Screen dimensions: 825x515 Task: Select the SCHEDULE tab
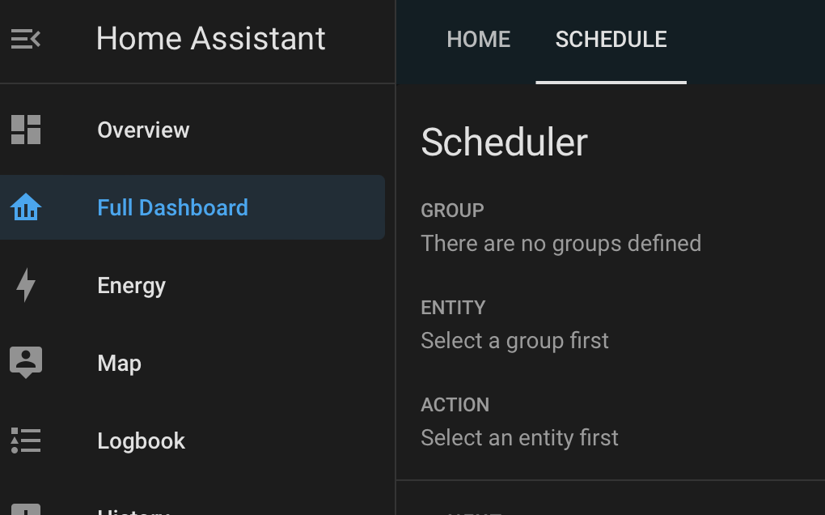(x=611, y=39)
